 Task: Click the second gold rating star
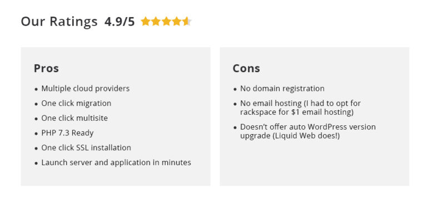coord(156,21)
